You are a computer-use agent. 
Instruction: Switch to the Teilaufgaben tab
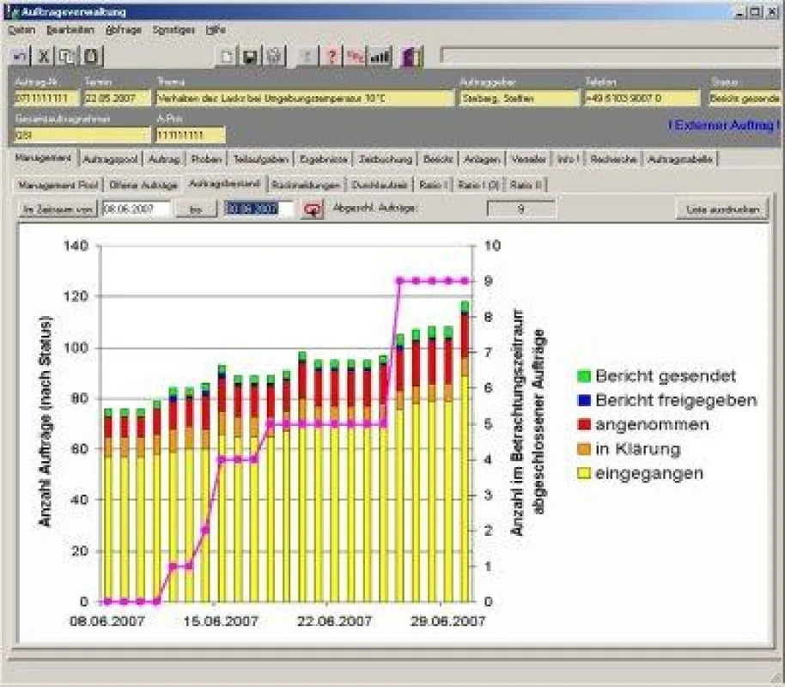coord(260,159)
